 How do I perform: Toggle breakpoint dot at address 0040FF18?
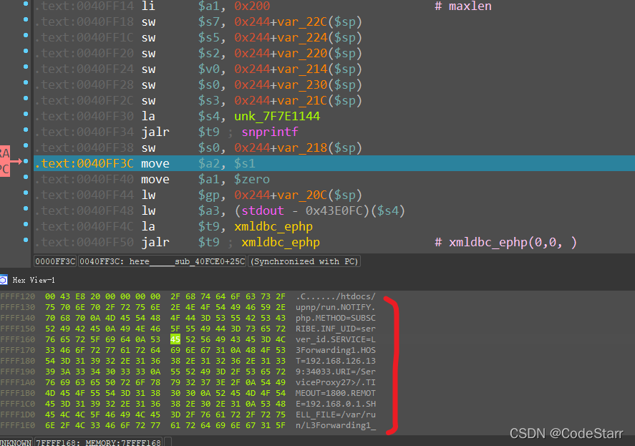click(26, 19)
